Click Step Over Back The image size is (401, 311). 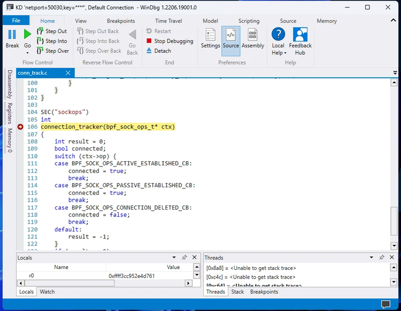click(99, 51)
